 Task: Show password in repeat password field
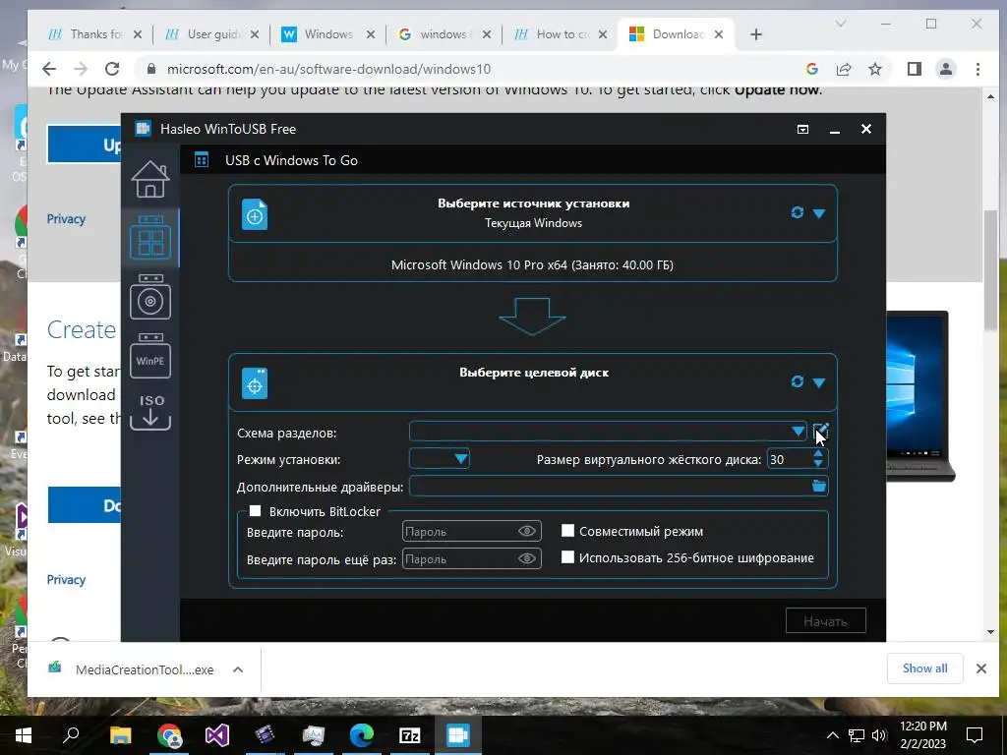click(x=527, y=558)
